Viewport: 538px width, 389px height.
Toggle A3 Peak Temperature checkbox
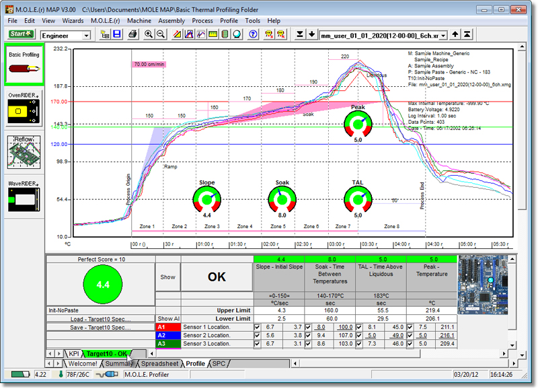[410, 344]
